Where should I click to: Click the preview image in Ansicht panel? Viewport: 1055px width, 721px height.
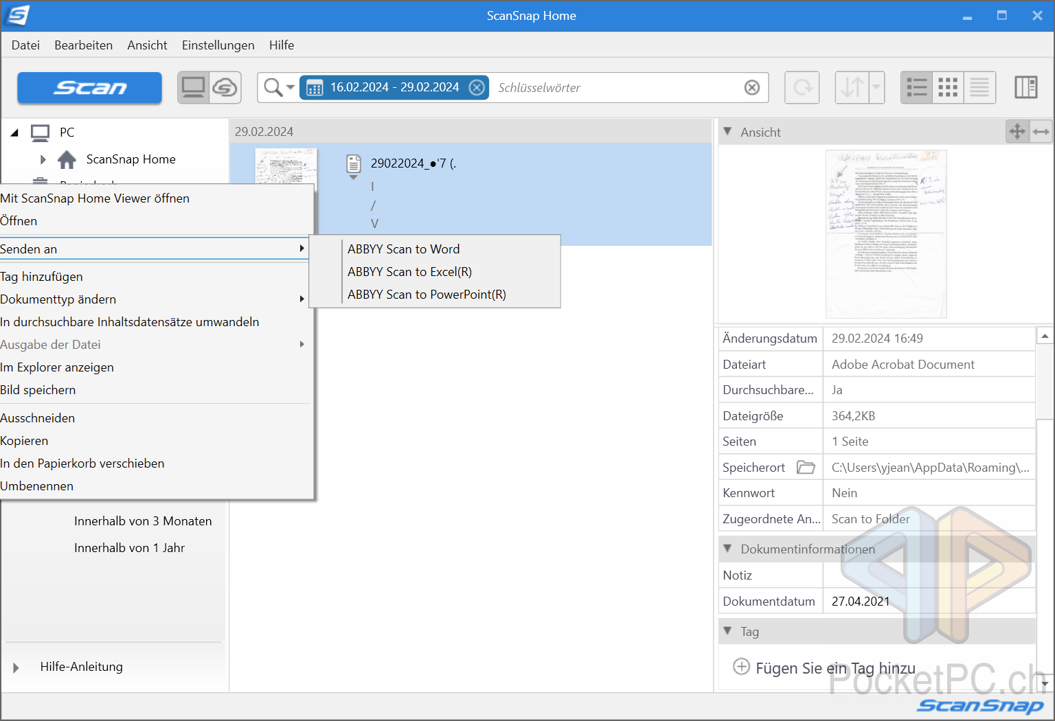tap(886, 234)
